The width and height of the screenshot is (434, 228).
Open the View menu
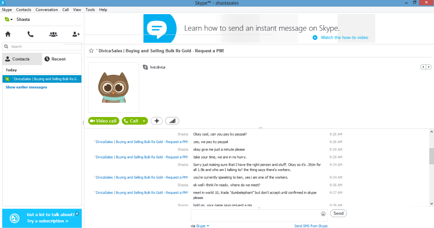tap(77, 10)
